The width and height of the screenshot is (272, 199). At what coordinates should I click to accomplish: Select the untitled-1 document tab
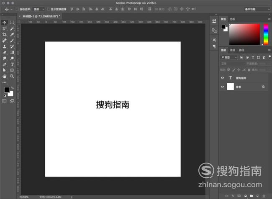click(x=41, y=16)
